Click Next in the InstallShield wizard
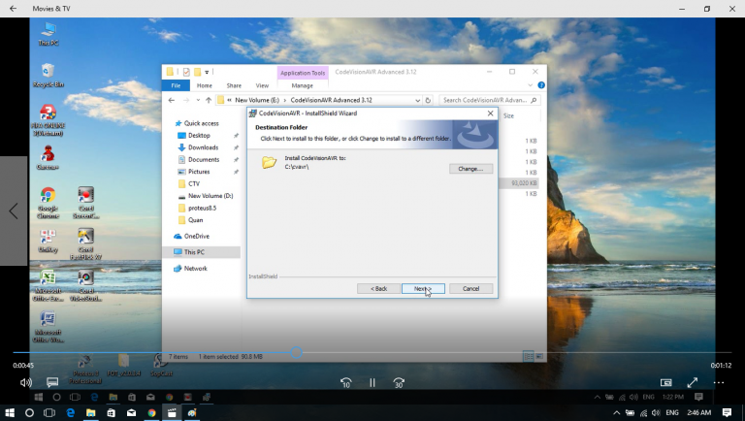 pyautogui.click(x=422, y=288)
